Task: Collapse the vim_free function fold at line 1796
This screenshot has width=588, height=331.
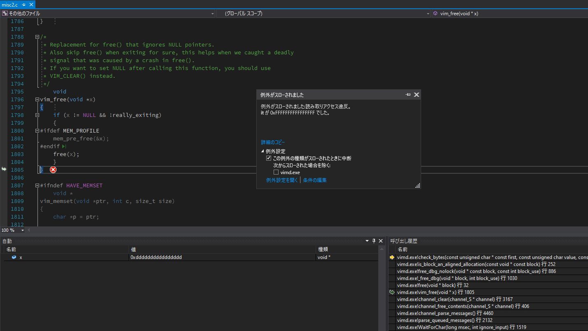Action: tap(37, 99)
